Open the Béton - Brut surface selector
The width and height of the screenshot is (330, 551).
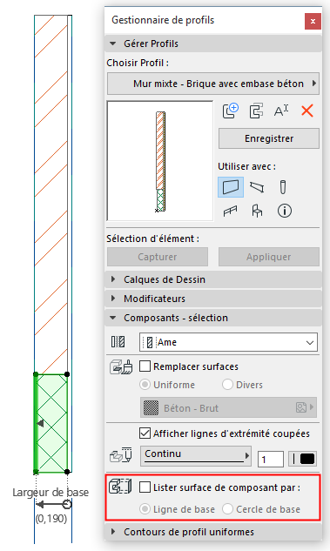click(x=228, y=407)
